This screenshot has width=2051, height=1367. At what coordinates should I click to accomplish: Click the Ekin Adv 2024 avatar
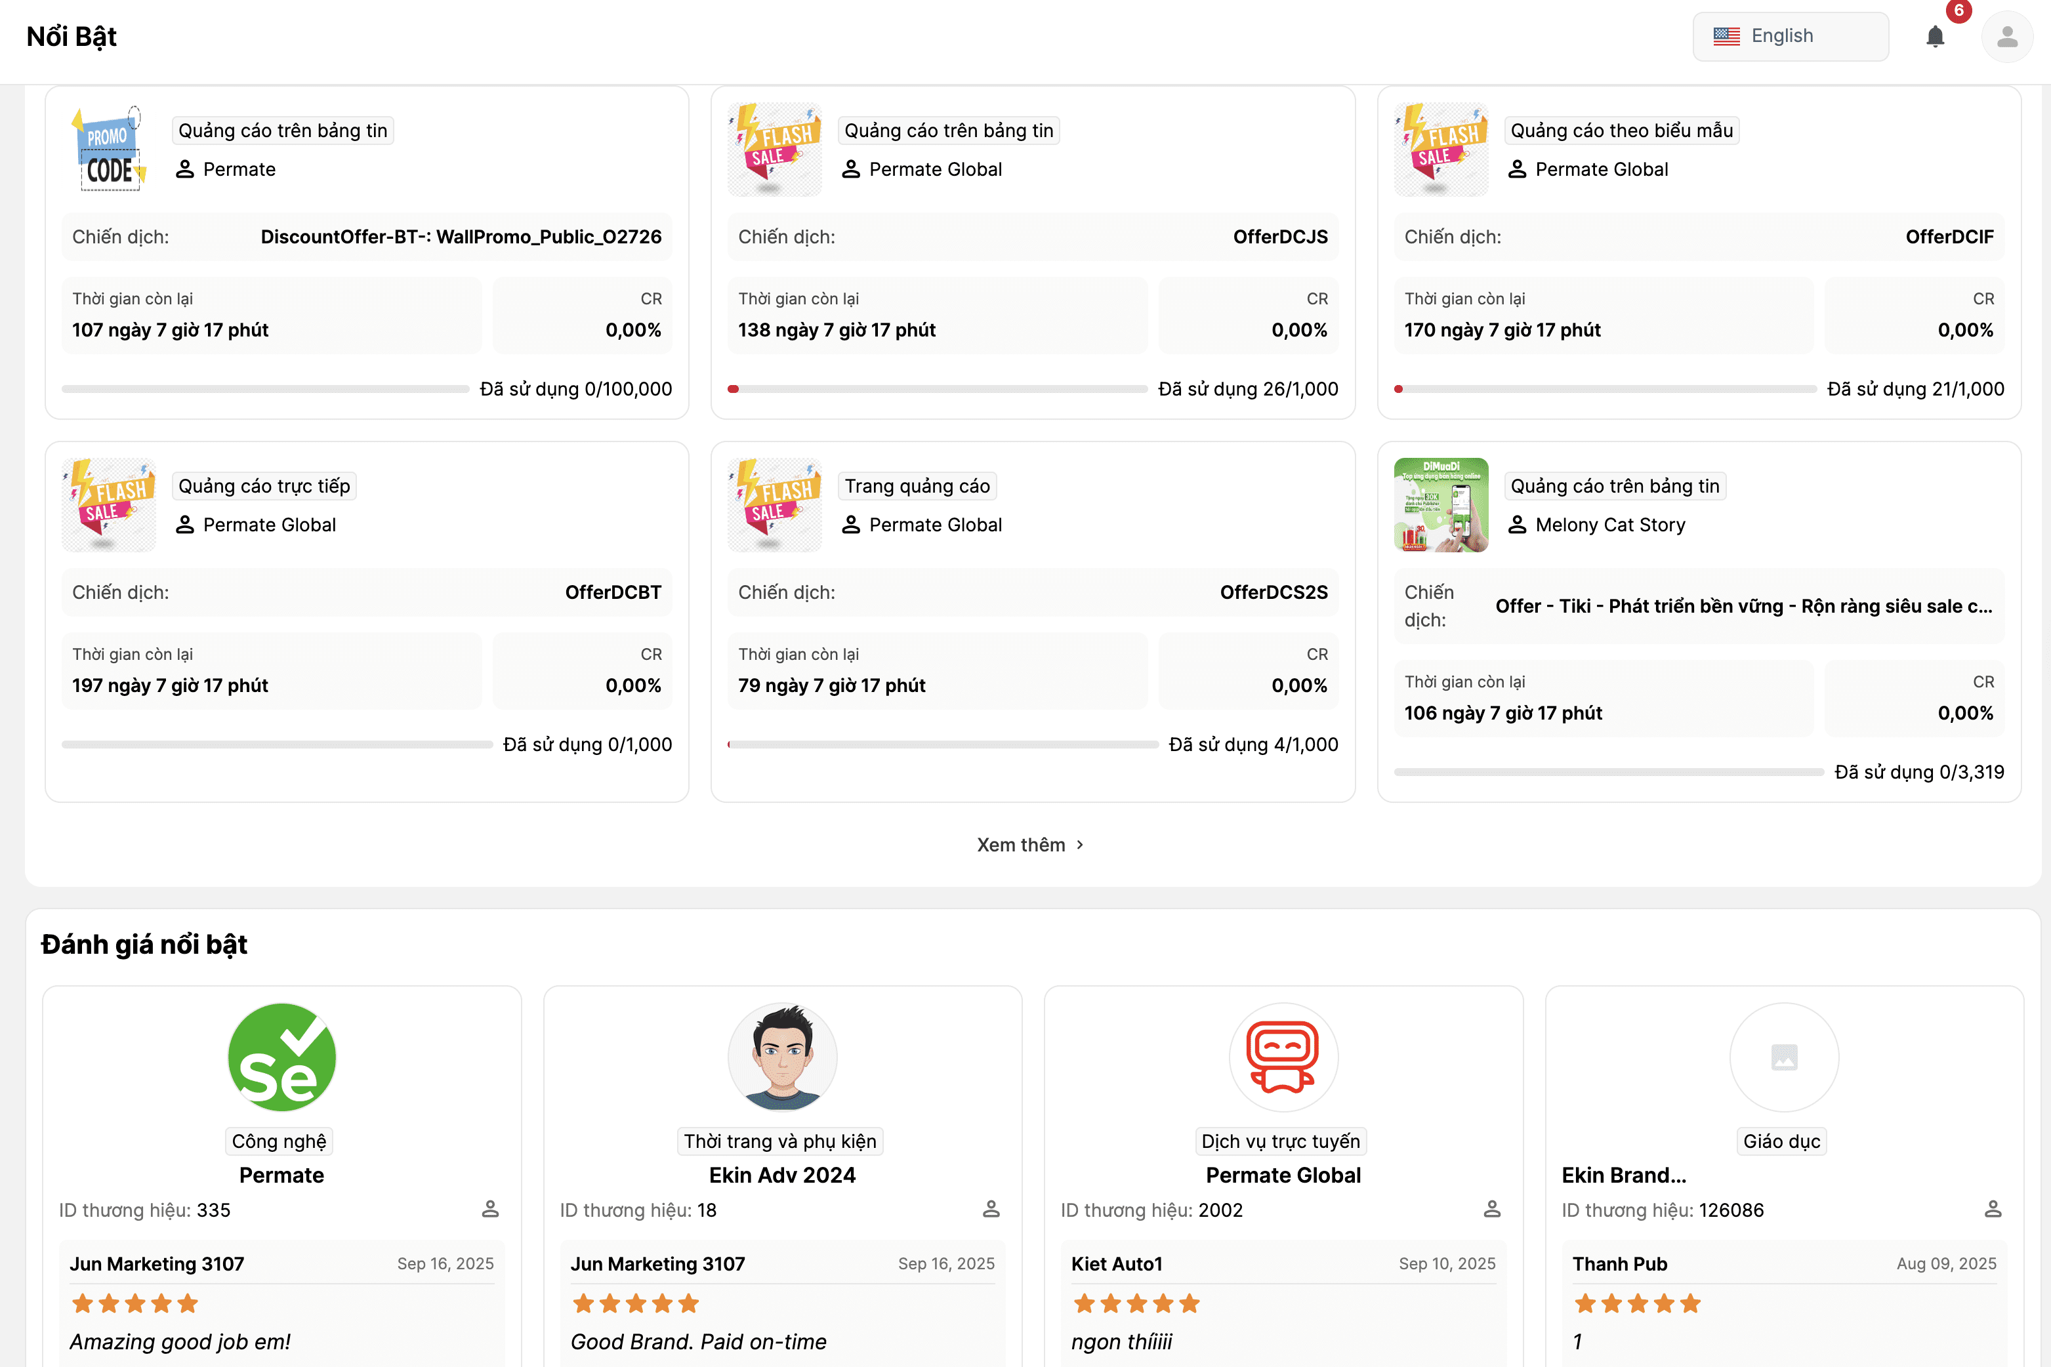[782, 1057]
